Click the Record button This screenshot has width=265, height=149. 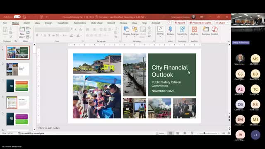click(180, 23)
